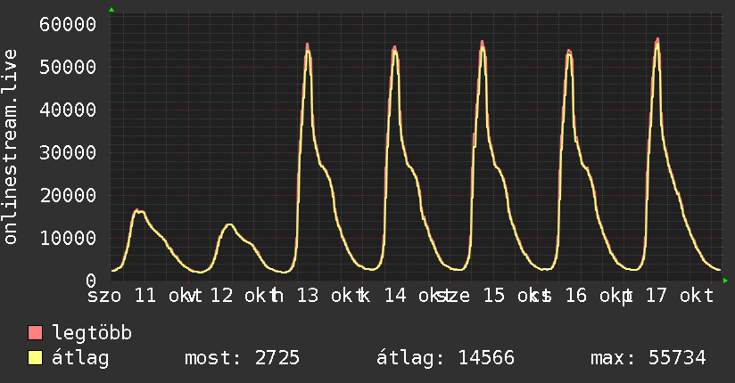The width and height of the screenshot is (735, 383).
Task: Click the 17 okt highest peak on graph
Action: point(657,41)
